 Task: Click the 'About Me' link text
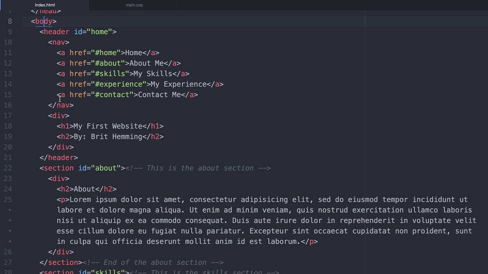pos(146,63)
